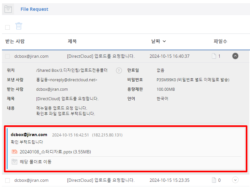Click the trash delete icon
Screen dimensions: 250x187
click(19, 26)
